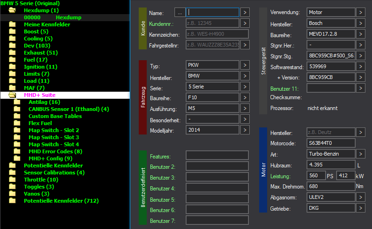
Task: Select Meine Kennfelder in the tree
Action: point(47,24)
